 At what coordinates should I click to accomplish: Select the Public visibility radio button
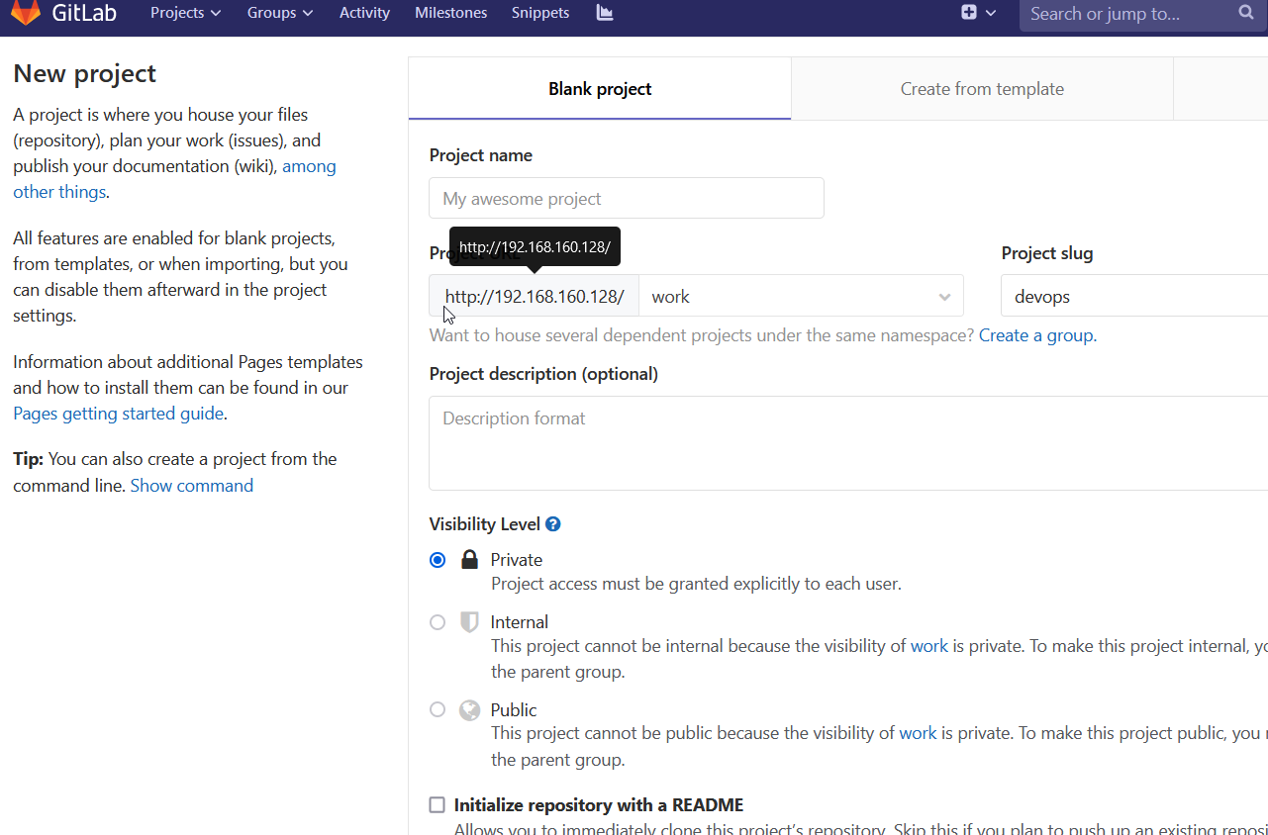pyautogui.click(x=438, y=710)
